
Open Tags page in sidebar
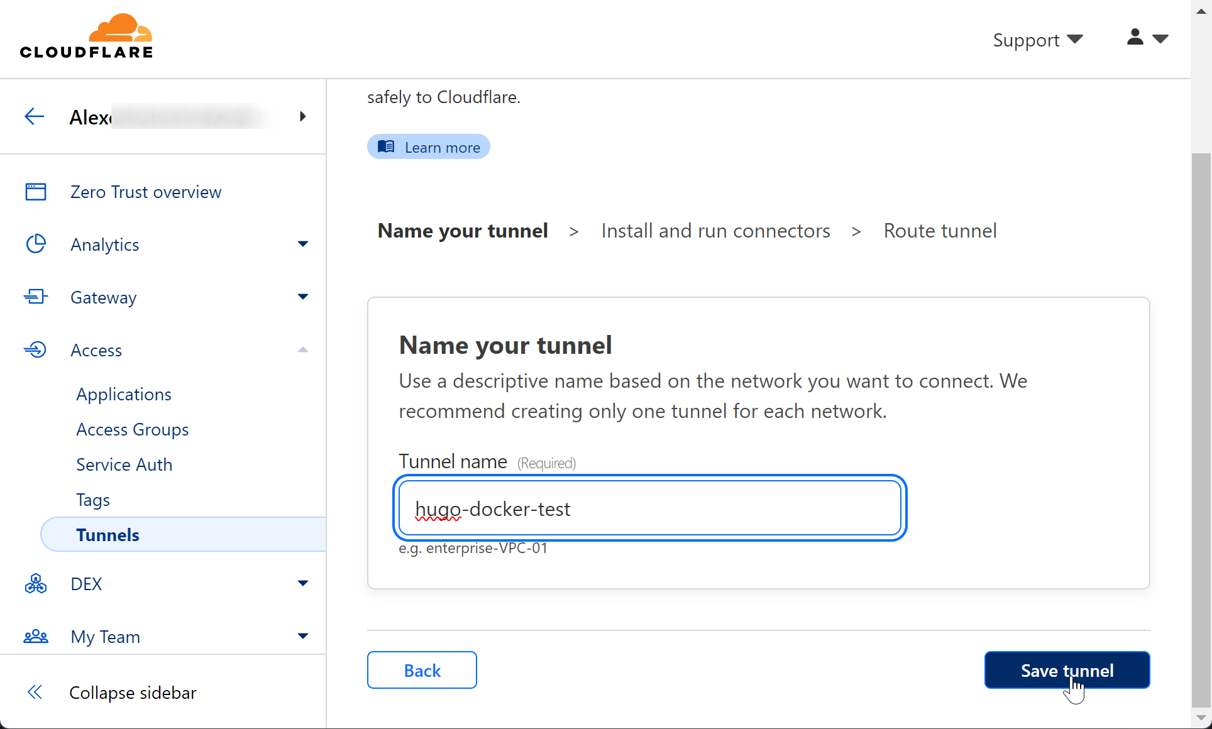(x=93, y=500)
